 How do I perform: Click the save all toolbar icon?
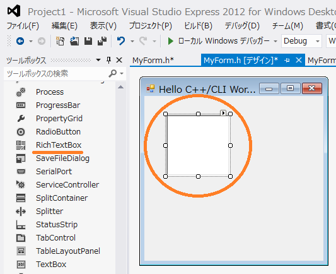coord(102,41)
